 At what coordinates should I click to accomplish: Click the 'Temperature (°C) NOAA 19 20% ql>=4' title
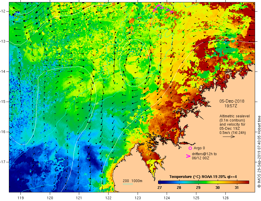tap(203, 177)
